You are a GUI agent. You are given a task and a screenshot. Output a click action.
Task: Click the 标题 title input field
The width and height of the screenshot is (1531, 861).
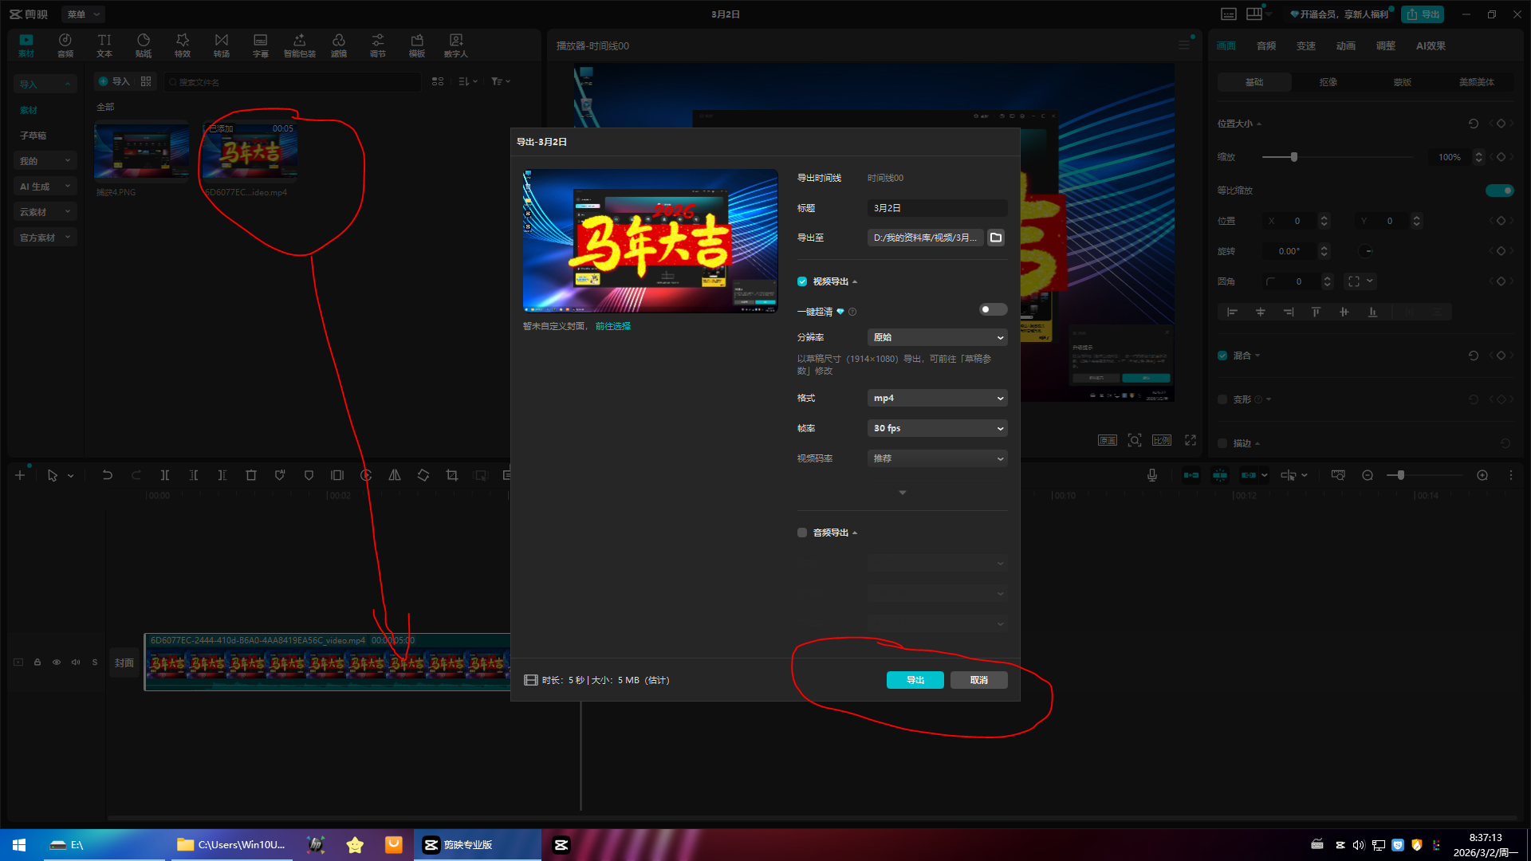point(937,208)
